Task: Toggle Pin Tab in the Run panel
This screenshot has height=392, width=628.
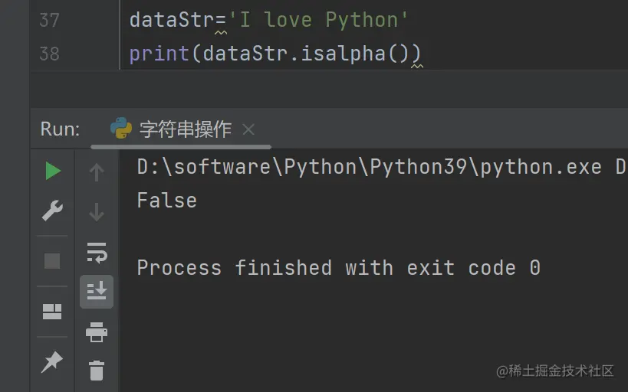Action: [52, 361]
